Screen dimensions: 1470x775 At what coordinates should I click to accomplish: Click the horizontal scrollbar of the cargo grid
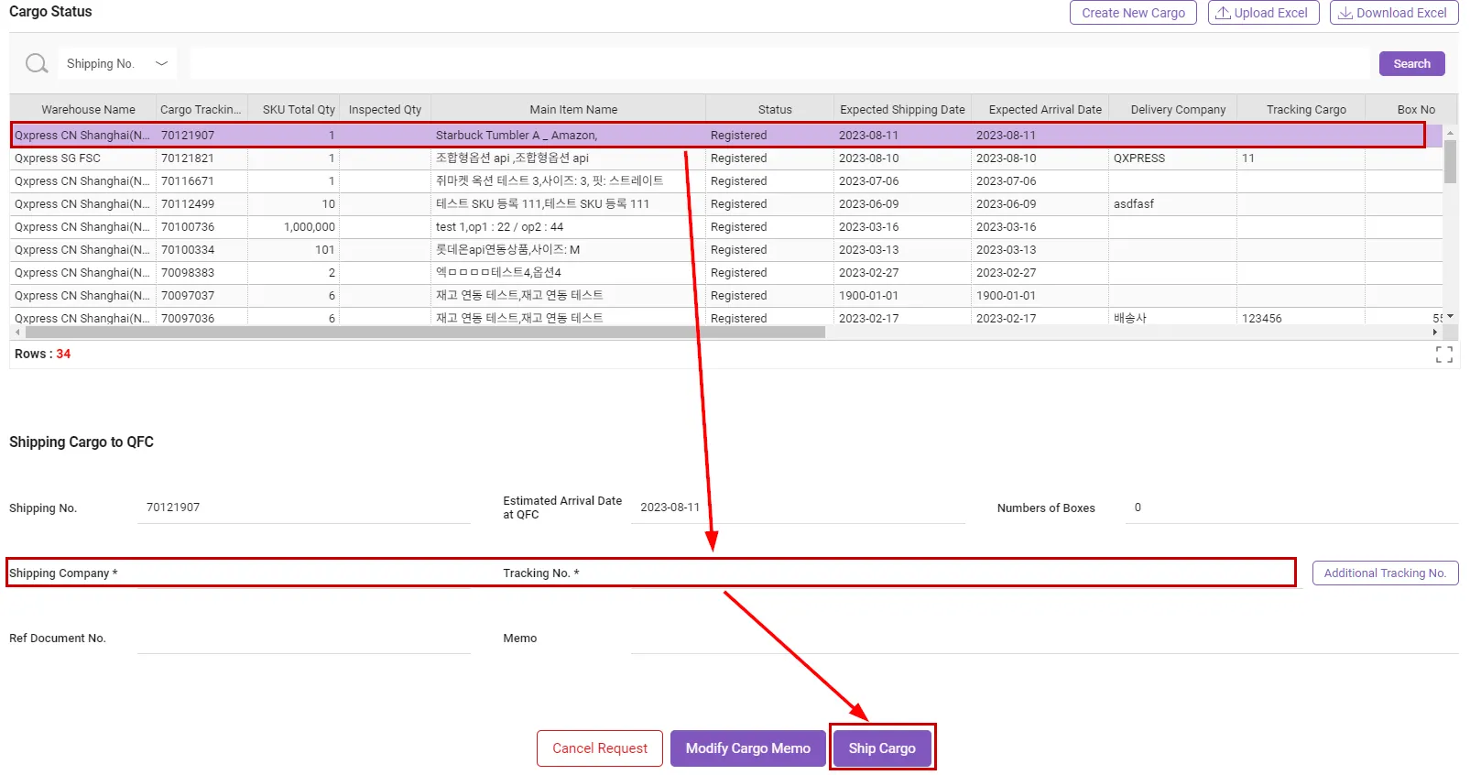point(425,333)
